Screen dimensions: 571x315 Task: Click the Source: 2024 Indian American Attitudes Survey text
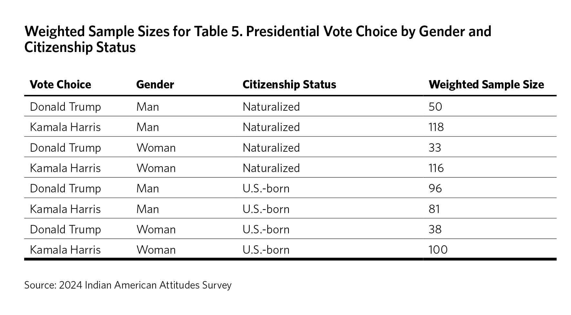[x=128, y=285]
